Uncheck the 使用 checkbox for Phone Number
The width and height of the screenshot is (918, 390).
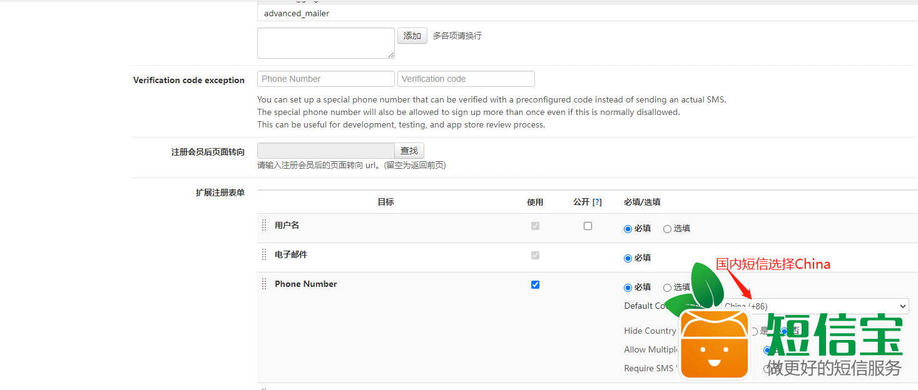535,285
